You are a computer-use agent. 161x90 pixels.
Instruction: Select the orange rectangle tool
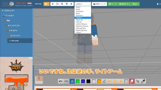tap(110, 81)
